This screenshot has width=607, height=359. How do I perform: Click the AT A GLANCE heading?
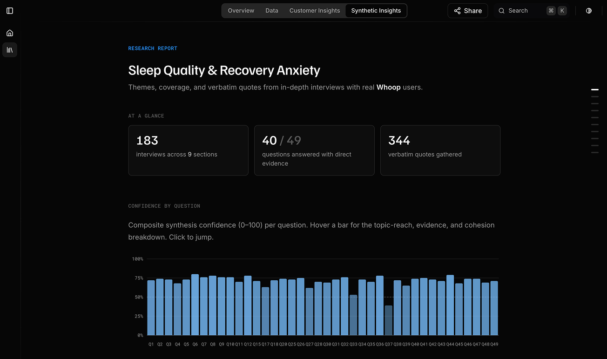146,116
